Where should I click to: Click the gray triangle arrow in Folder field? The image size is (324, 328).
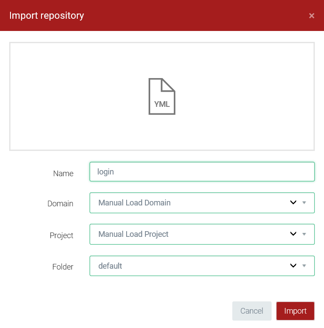[304, 266]
